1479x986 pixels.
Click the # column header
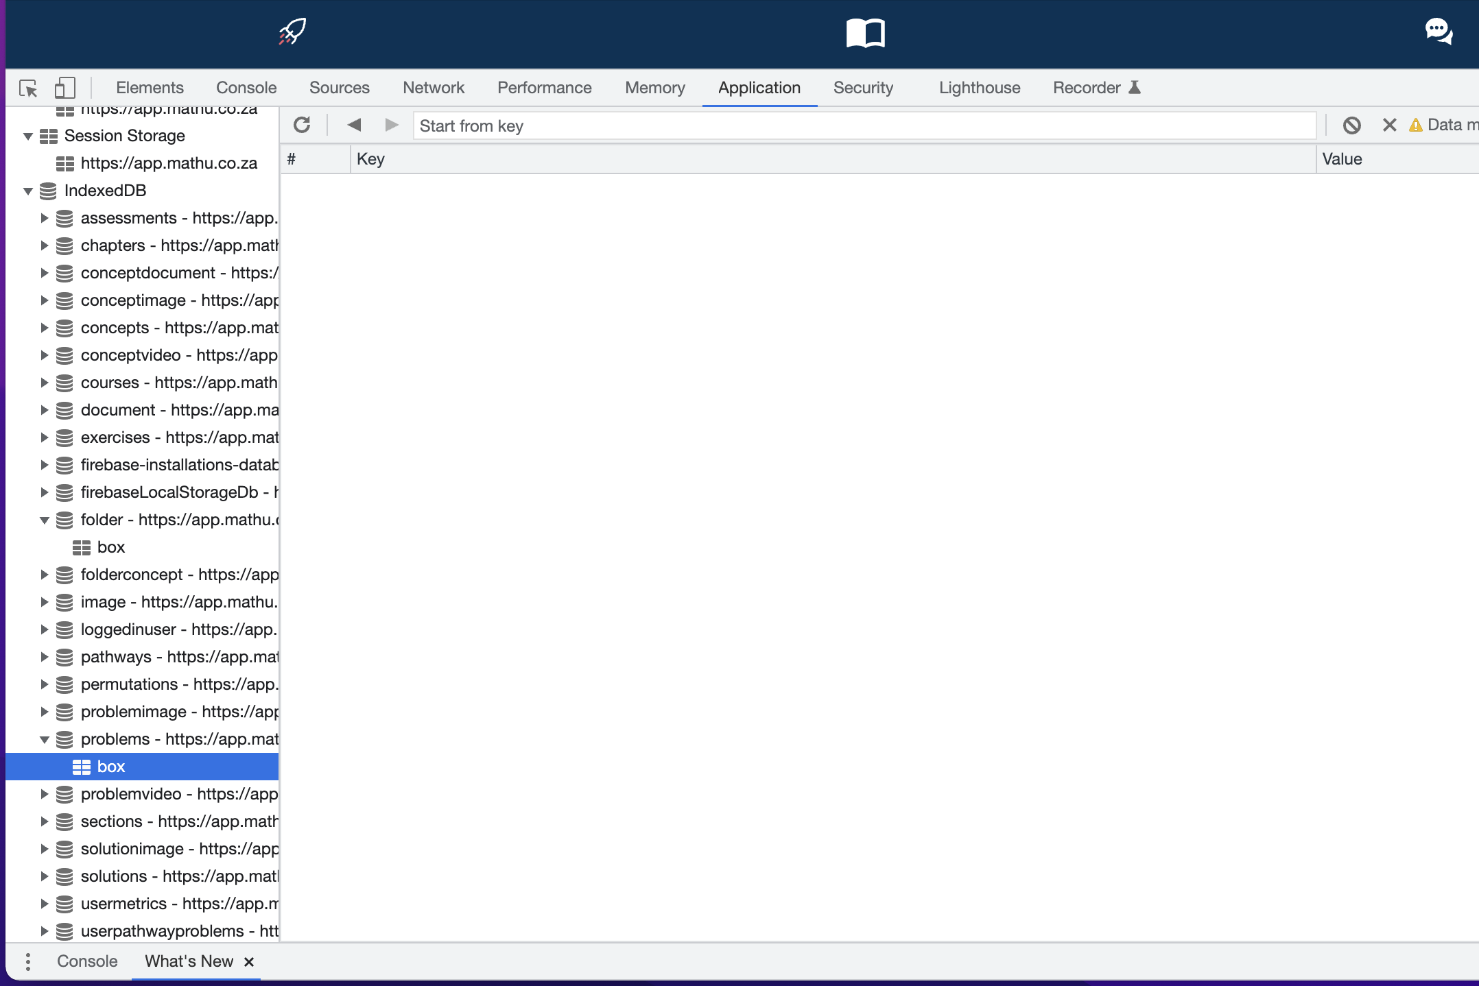(316, 159)
